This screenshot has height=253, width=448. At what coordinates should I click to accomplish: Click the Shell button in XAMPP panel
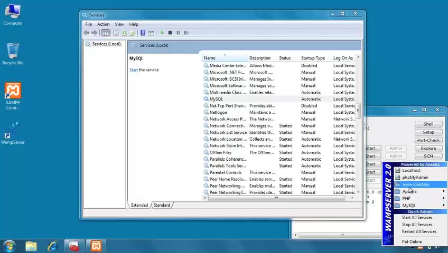tap(428, 124)
